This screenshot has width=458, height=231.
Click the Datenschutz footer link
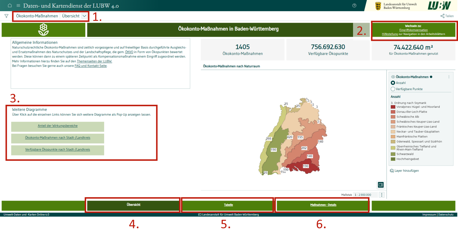click(x=446, y=215)
